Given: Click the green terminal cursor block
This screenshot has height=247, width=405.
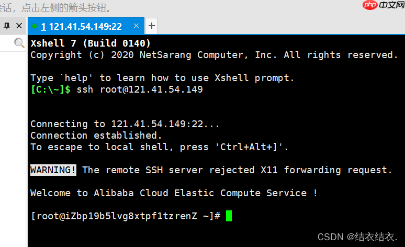Looking at the screenshot, I should pyautogui.click(x=229, y=216).
